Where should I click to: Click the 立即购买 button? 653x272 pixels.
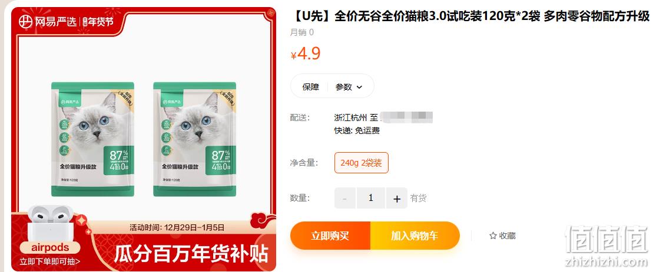click(x=330, y=236)
